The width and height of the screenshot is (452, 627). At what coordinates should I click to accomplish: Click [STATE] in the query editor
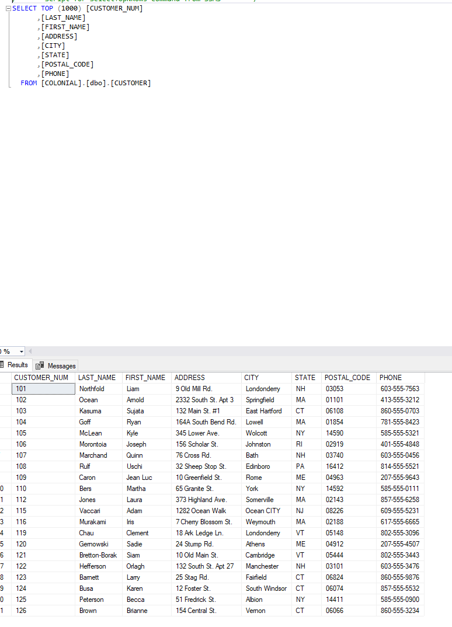[55, 55]
